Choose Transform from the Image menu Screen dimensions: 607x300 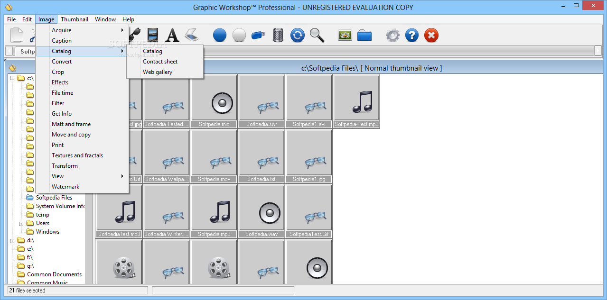pyautogui.click(x=82, y=166)
